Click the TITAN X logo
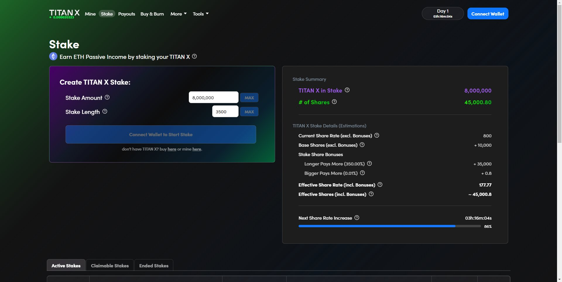The height and width of the screenshot is (282, 562). coord(64,13)
